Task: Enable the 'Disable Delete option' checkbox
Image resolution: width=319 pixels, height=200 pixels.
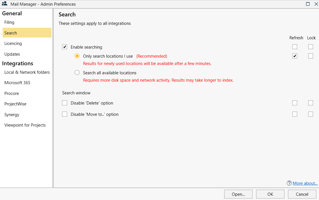Action: point(65,103)
